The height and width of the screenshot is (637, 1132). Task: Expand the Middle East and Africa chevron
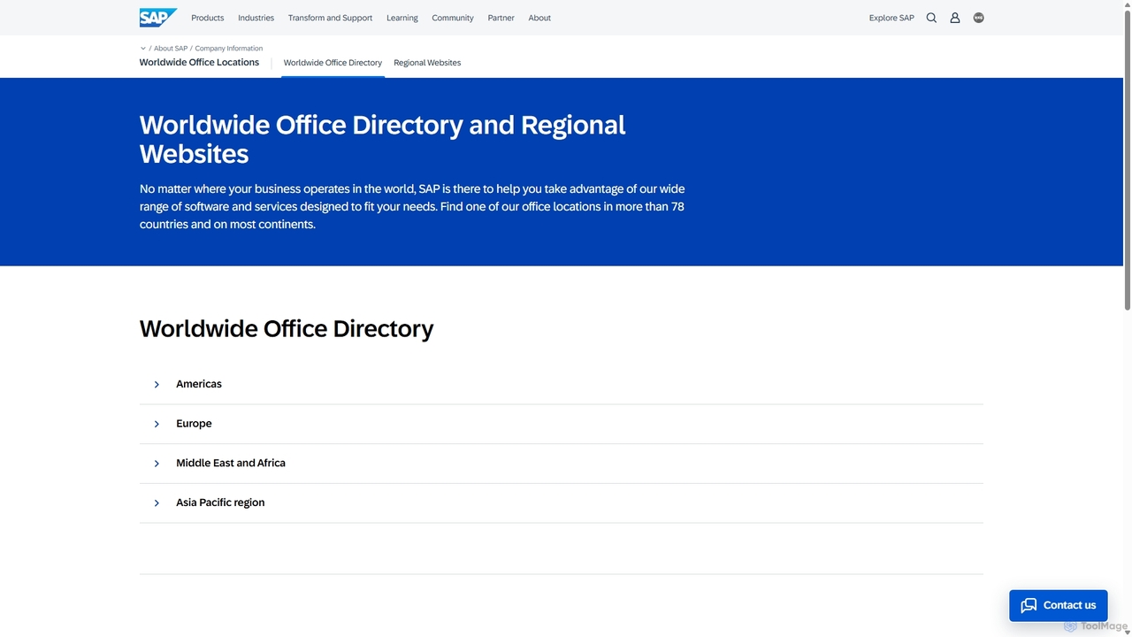point(157,464)
